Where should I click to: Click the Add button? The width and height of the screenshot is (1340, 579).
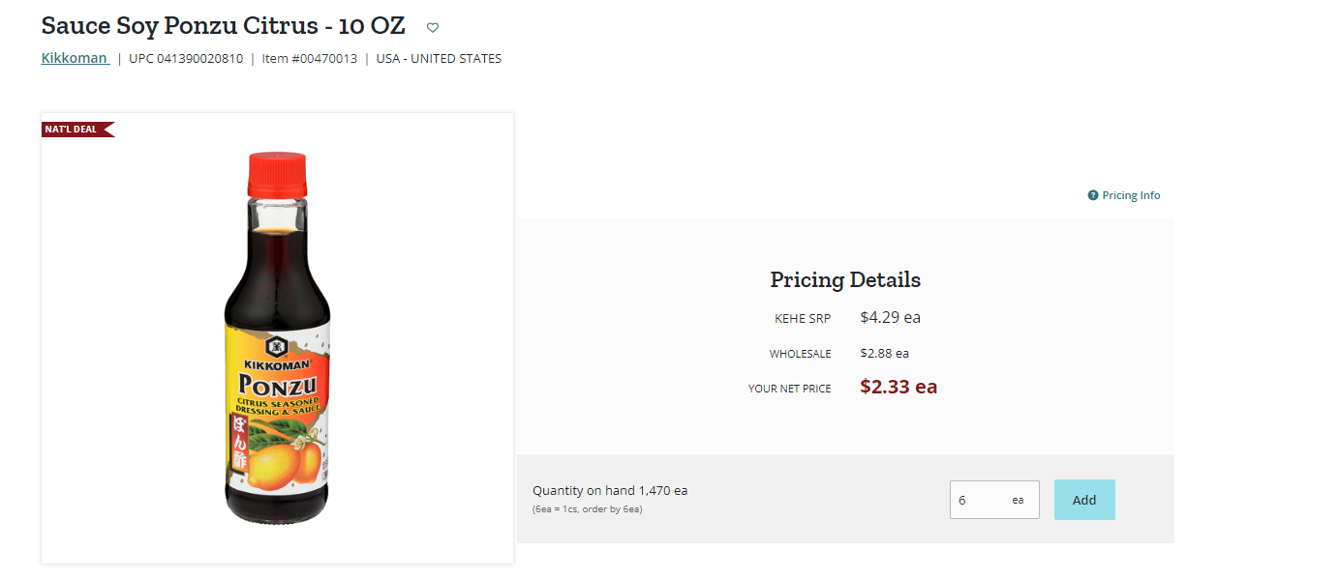pos(1084,500)
